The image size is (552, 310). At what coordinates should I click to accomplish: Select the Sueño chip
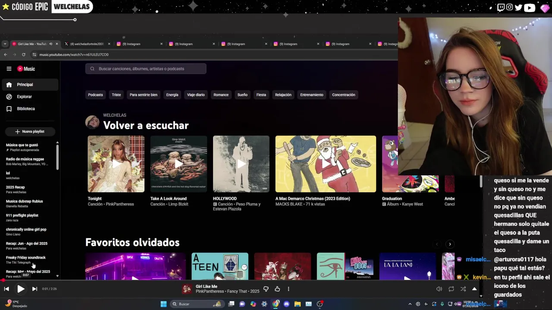pyautogui.click(x=242, y=95)
